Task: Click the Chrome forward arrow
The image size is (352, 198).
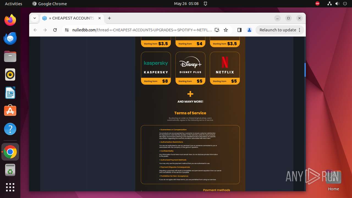Action: pyautogui.click(x=45, y=30)
